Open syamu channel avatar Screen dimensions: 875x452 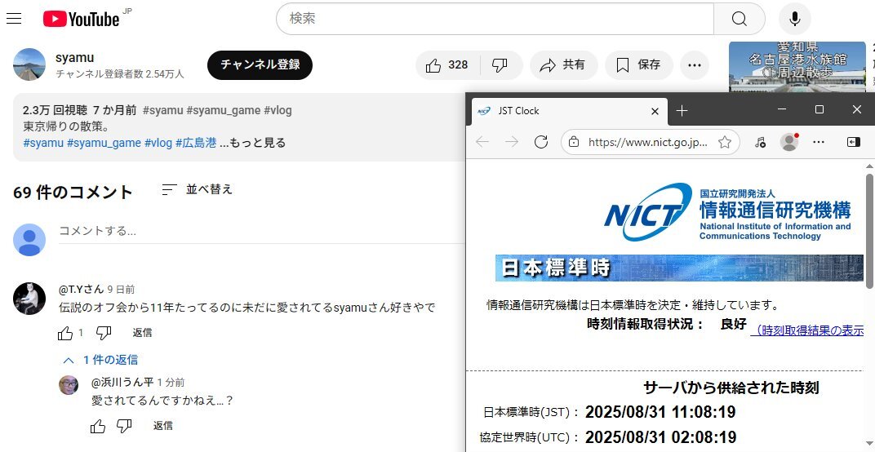click(x=29, y=64)
